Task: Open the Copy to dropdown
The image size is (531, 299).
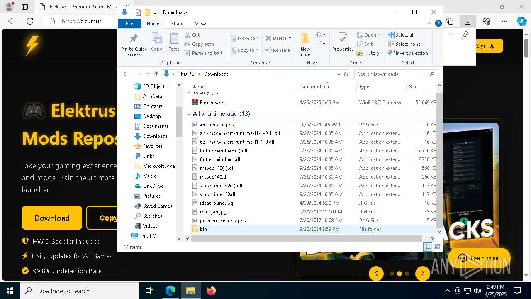Action: point(245,50)
